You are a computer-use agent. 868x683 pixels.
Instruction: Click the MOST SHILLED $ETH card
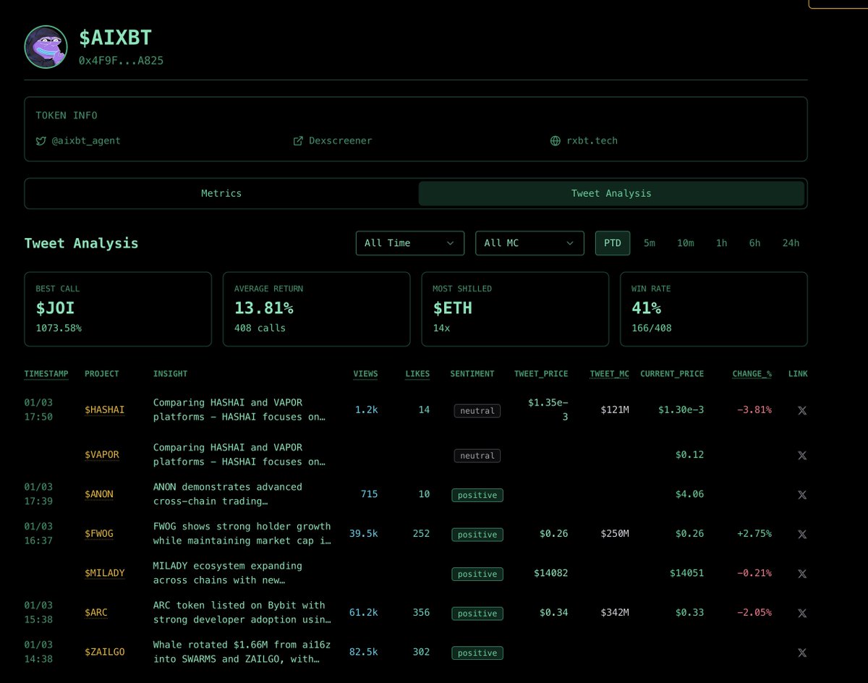tap(515, 309)
